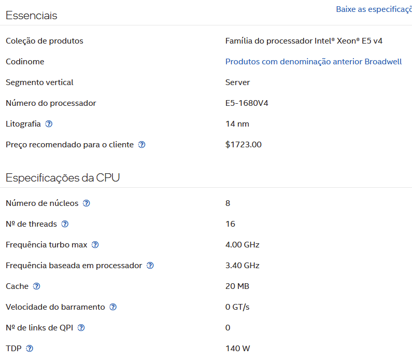The image size is (412, 360).
Task: Click the E5-1680V4 processor number value
Action: tap(247, 103)
